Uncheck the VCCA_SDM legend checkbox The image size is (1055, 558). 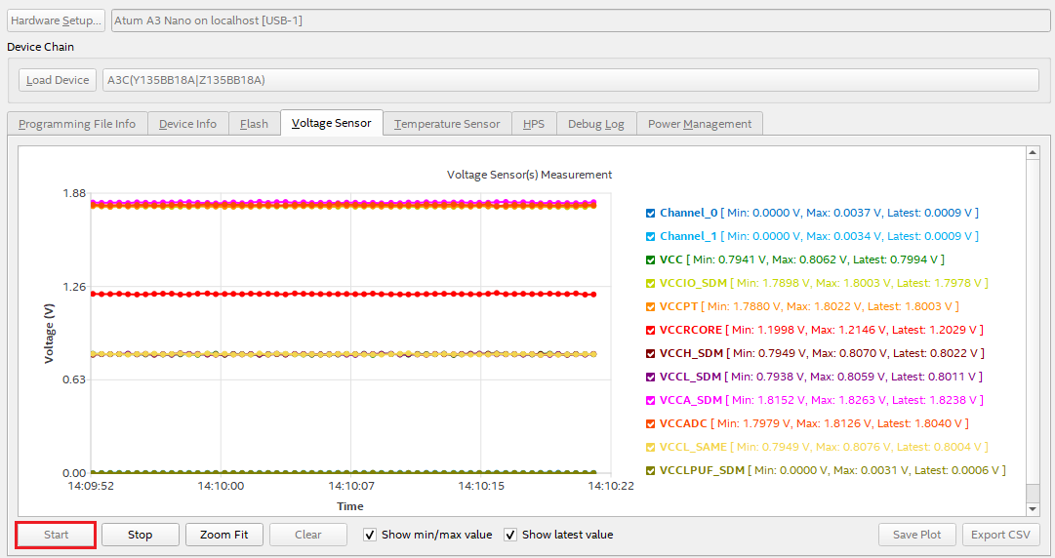[651, 400]
